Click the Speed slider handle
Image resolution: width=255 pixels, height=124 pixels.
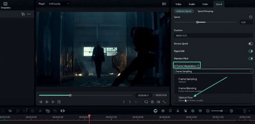[197, 22]
